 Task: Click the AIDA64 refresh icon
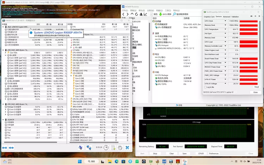tap(137, 14)
